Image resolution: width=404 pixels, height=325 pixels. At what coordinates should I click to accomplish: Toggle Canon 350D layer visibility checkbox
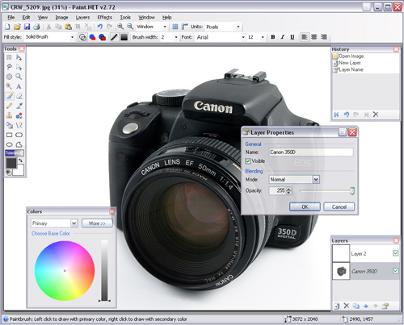395,271
